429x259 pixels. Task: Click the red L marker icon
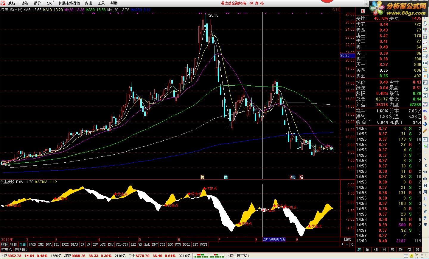tap(363, 11)
